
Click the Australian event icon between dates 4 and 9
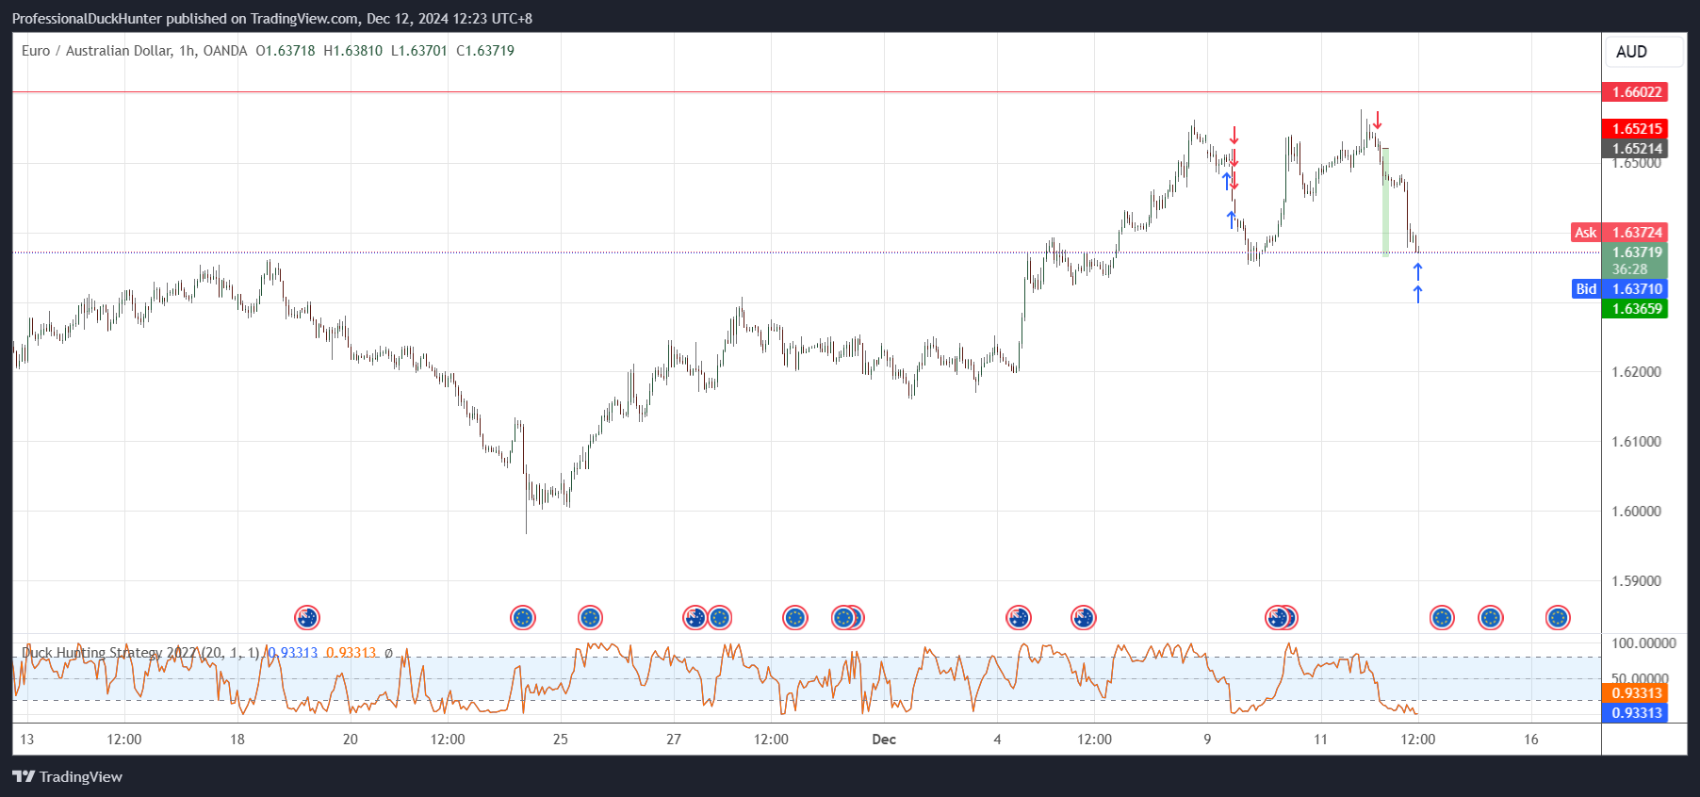pos(1084,618)
